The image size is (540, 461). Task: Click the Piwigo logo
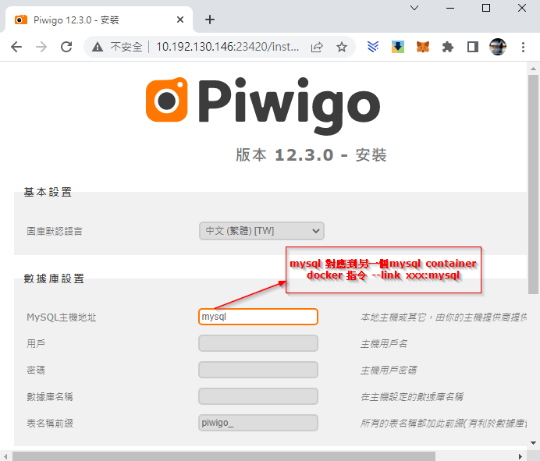tap(263, 105)
